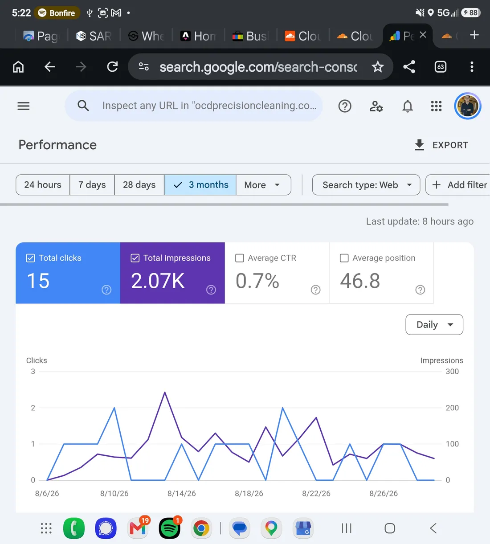Click the 8/14/26 chart date label
Viewport: 490px width, 544px height.
coord(182,494)
